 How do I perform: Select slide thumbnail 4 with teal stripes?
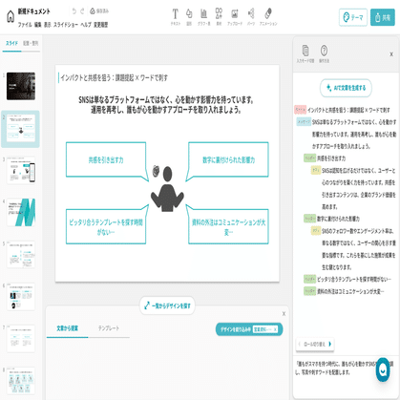point(21,212)
